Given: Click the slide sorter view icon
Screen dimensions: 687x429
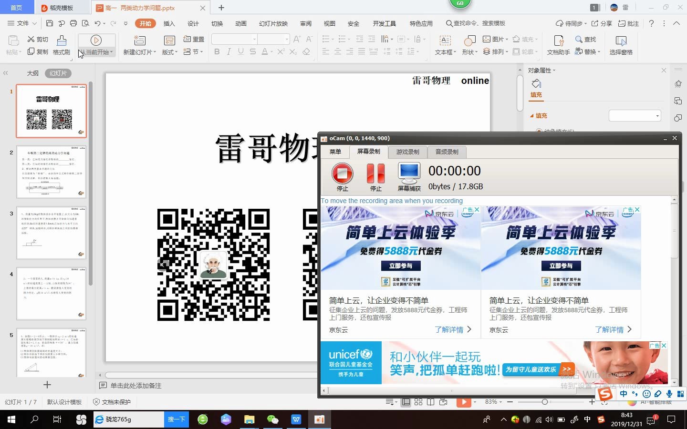Looking at the screenshot, I should pos(418,402).
